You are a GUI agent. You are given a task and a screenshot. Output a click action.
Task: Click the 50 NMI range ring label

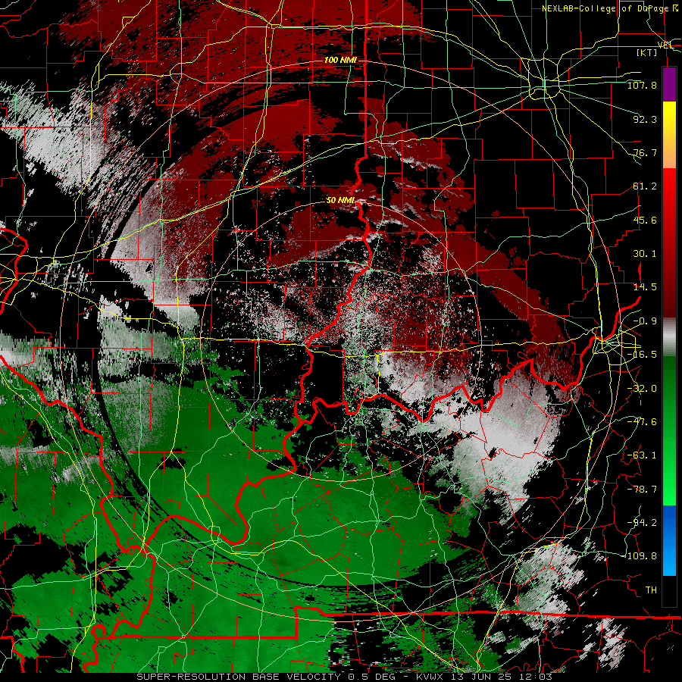(340, 200)
